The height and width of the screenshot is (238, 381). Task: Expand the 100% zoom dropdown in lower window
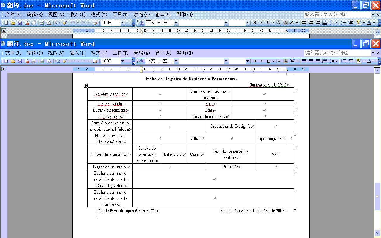122,61
